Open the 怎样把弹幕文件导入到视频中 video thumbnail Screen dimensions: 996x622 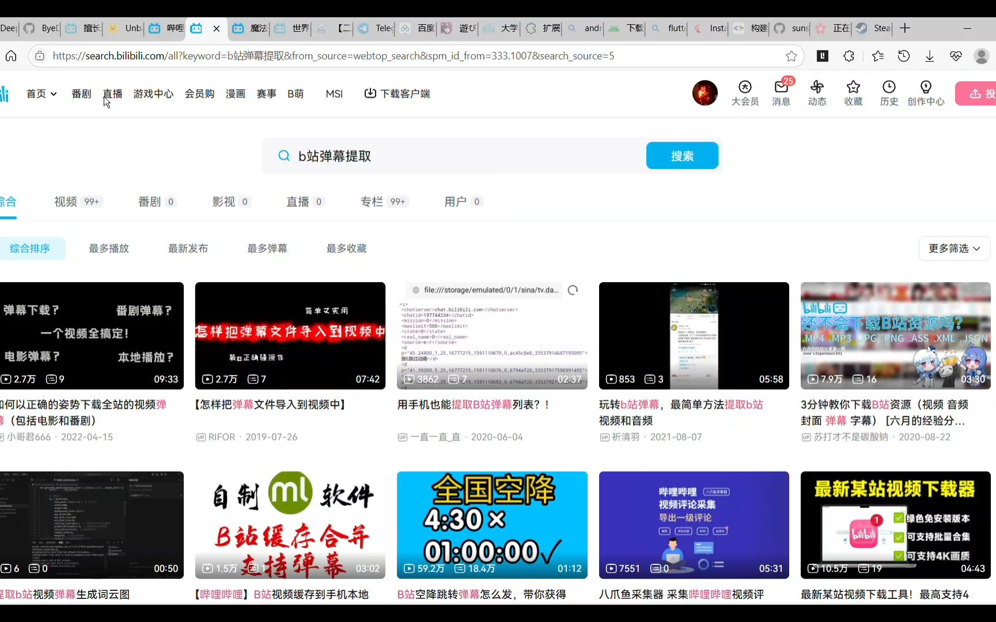[290, 336]
